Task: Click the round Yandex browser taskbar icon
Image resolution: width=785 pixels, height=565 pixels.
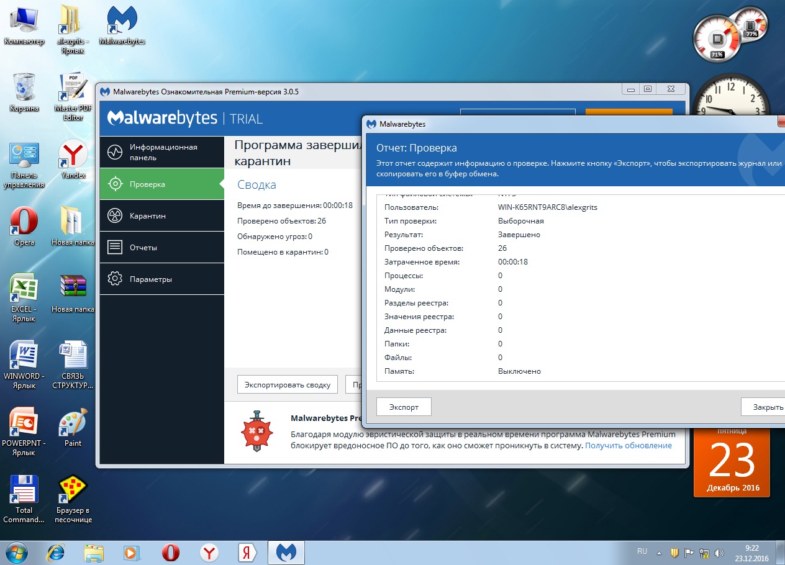Action: (210, 552)
